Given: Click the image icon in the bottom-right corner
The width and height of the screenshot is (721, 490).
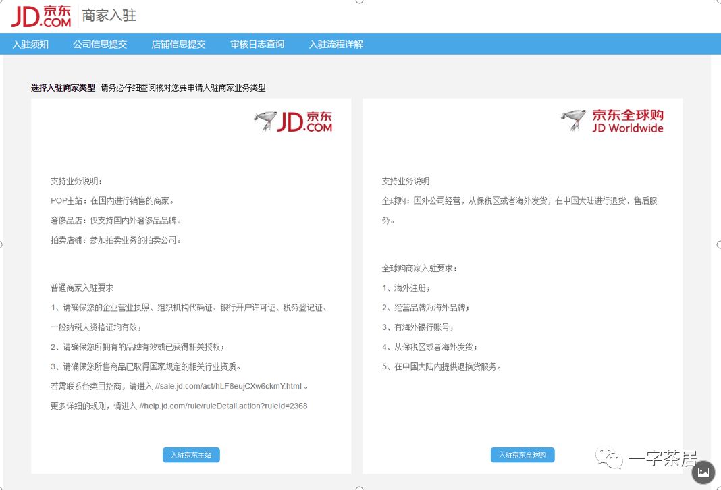Looking at the screenshot, I should coord(703,472).
